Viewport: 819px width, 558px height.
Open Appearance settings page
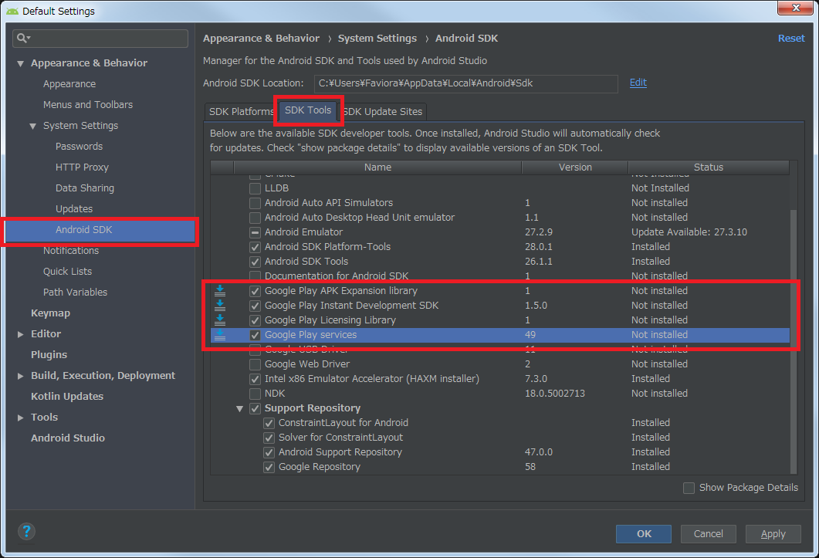click(x=69, y=84)
